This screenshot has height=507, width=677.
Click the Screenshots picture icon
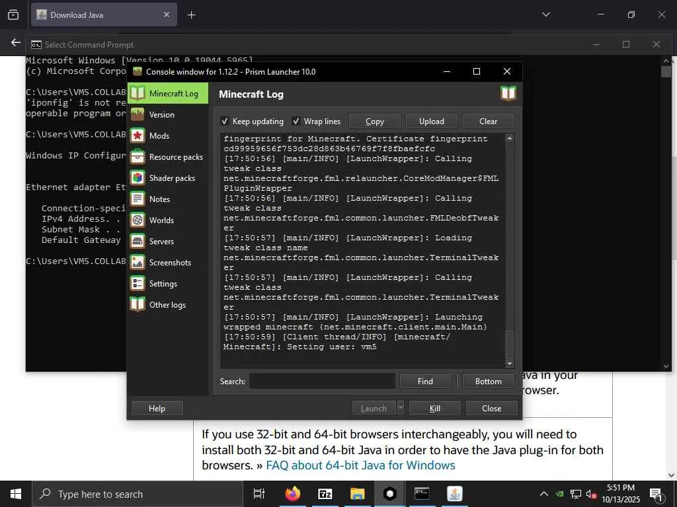[x=138, y=262]
